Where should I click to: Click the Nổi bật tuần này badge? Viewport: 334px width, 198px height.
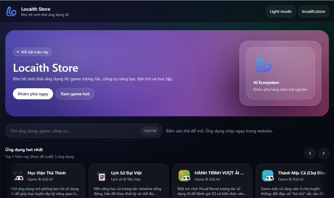point(32,52)
